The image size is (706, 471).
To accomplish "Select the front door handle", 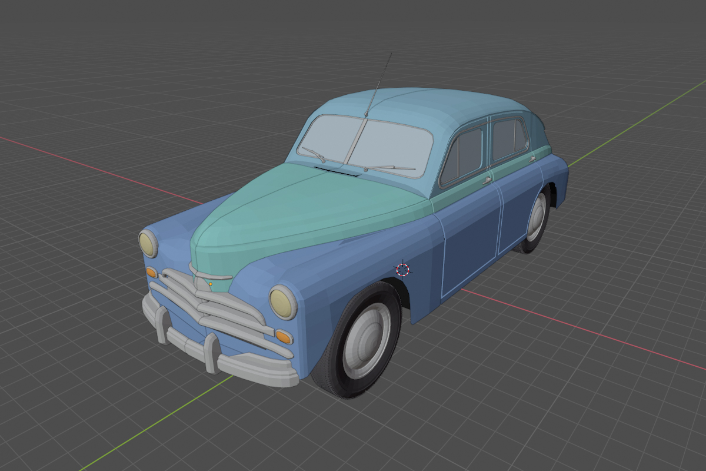I will click(487, 181).
